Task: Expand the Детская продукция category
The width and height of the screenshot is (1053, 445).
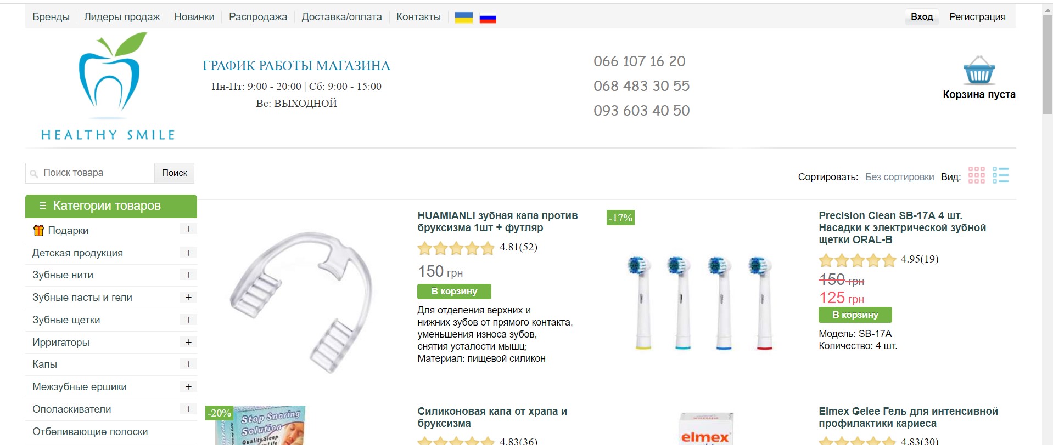Action: 188,253
